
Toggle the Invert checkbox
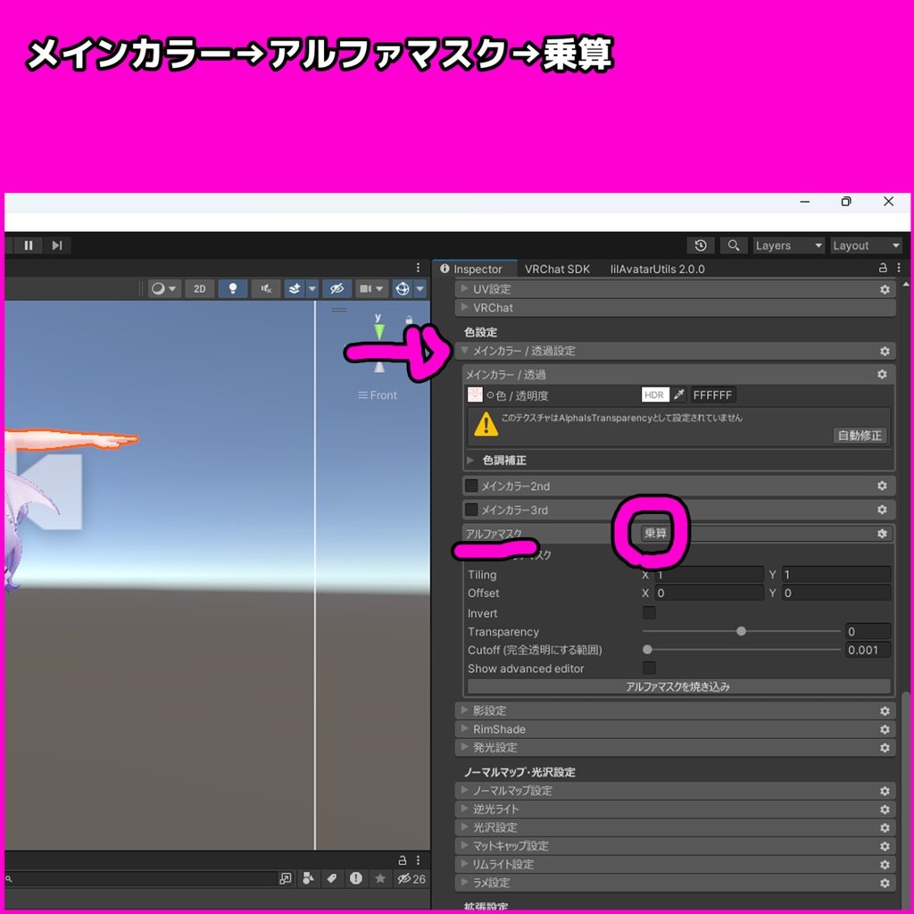tap(649, 612)
